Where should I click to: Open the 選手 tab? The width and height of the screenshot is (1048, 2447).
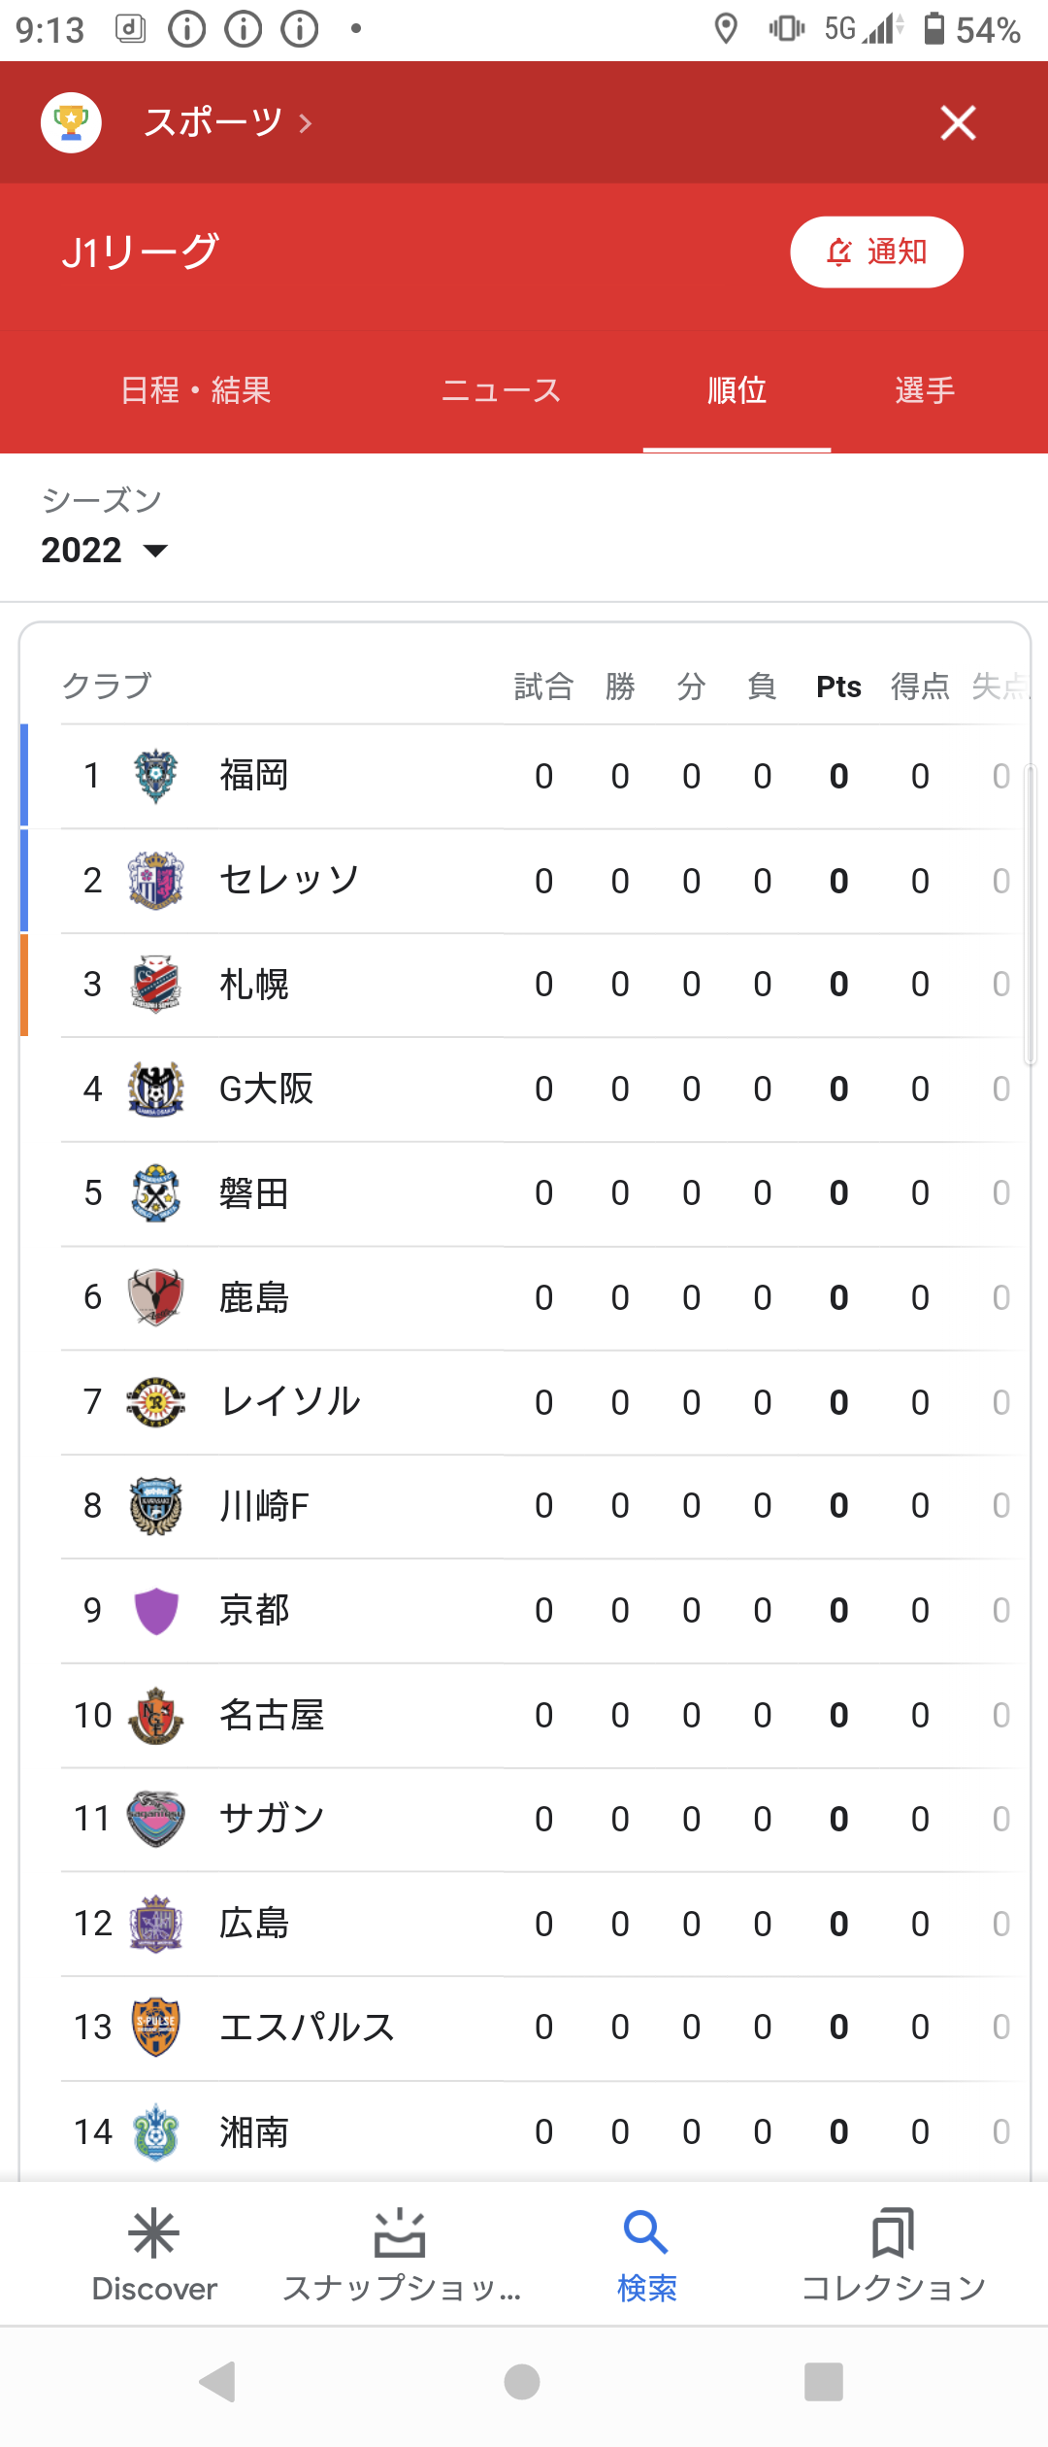[925, 390]
